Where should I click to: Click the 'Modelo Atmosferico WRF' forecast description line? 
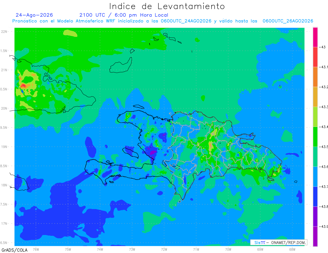tap(163, 21)
